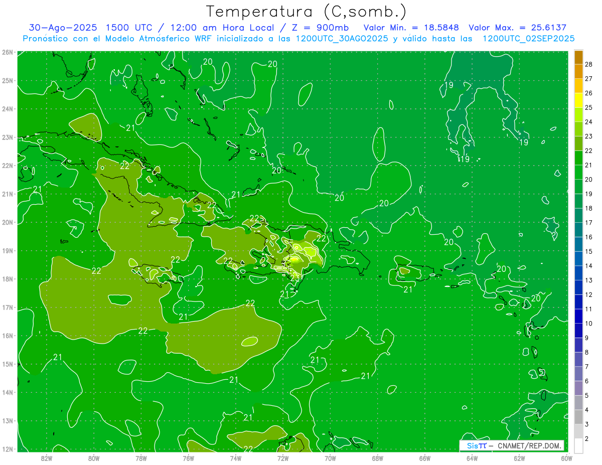Click the 22N latitude axis label
The image size is (602, 465).
click(7, 166)
